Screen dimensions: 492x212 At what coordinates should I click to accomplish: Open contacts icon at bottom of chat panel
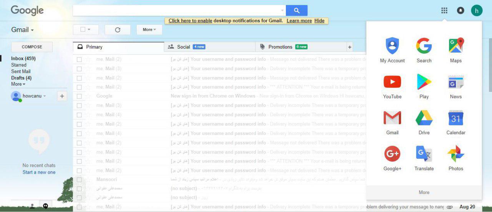32,206
